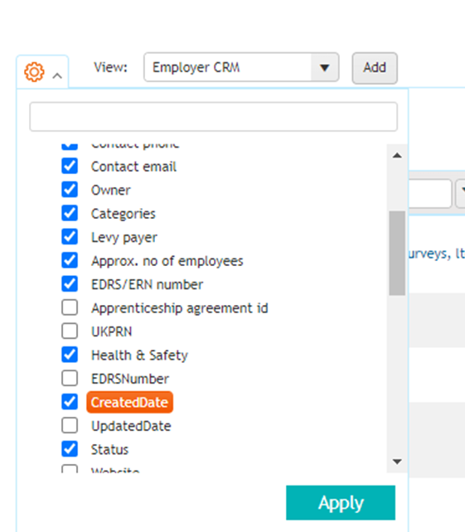Click the scrollbar down arrow
This screenshot has width=465, height=532.
397,462
